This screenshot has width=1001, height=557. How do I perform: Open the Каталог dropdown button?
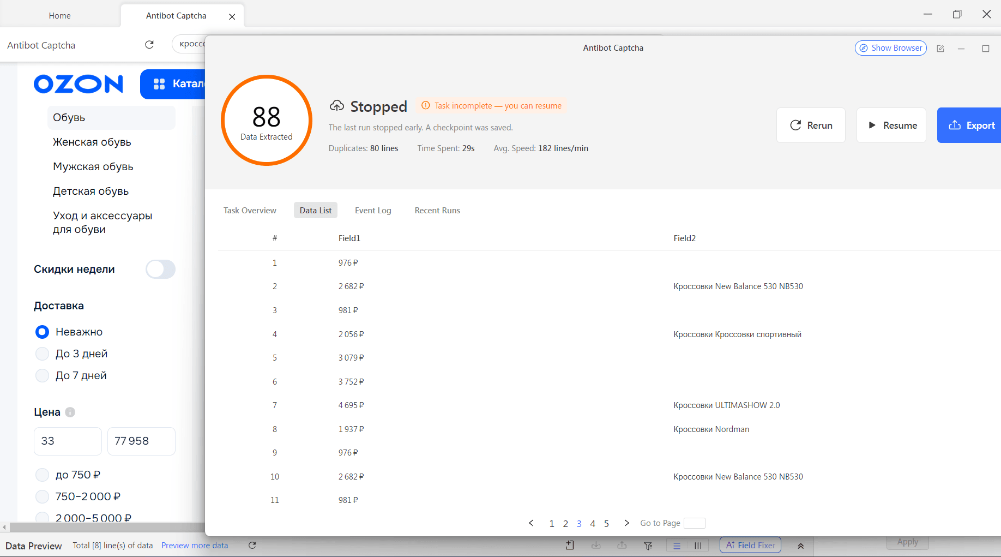pyautogui.click(x=173, y=84)
